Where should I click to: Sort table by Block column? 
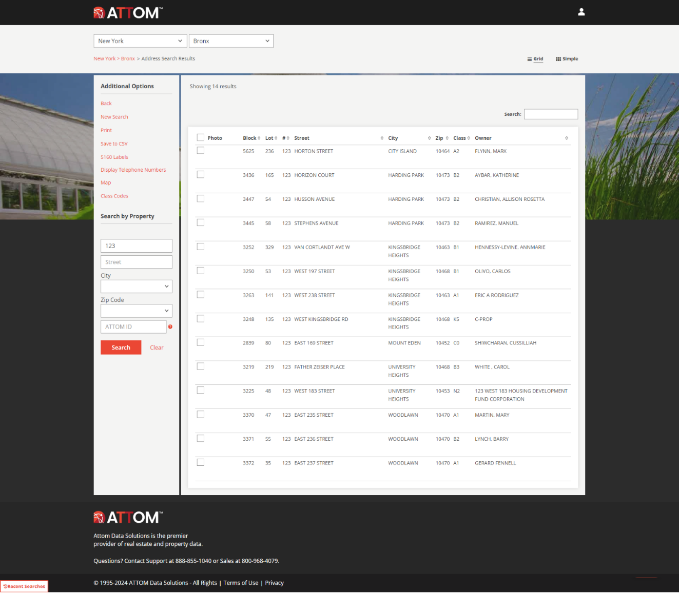pyautogui.click(x=251, y=138)
